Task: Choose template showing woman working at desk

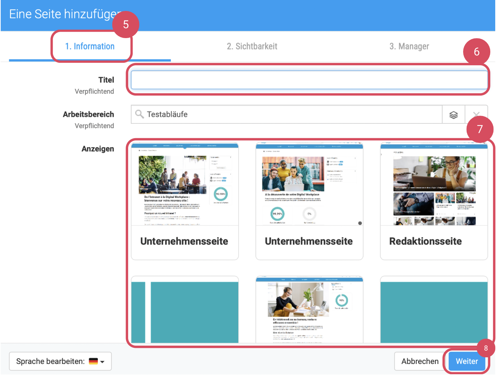Action: pyautogui.click(x=309, y=310)
